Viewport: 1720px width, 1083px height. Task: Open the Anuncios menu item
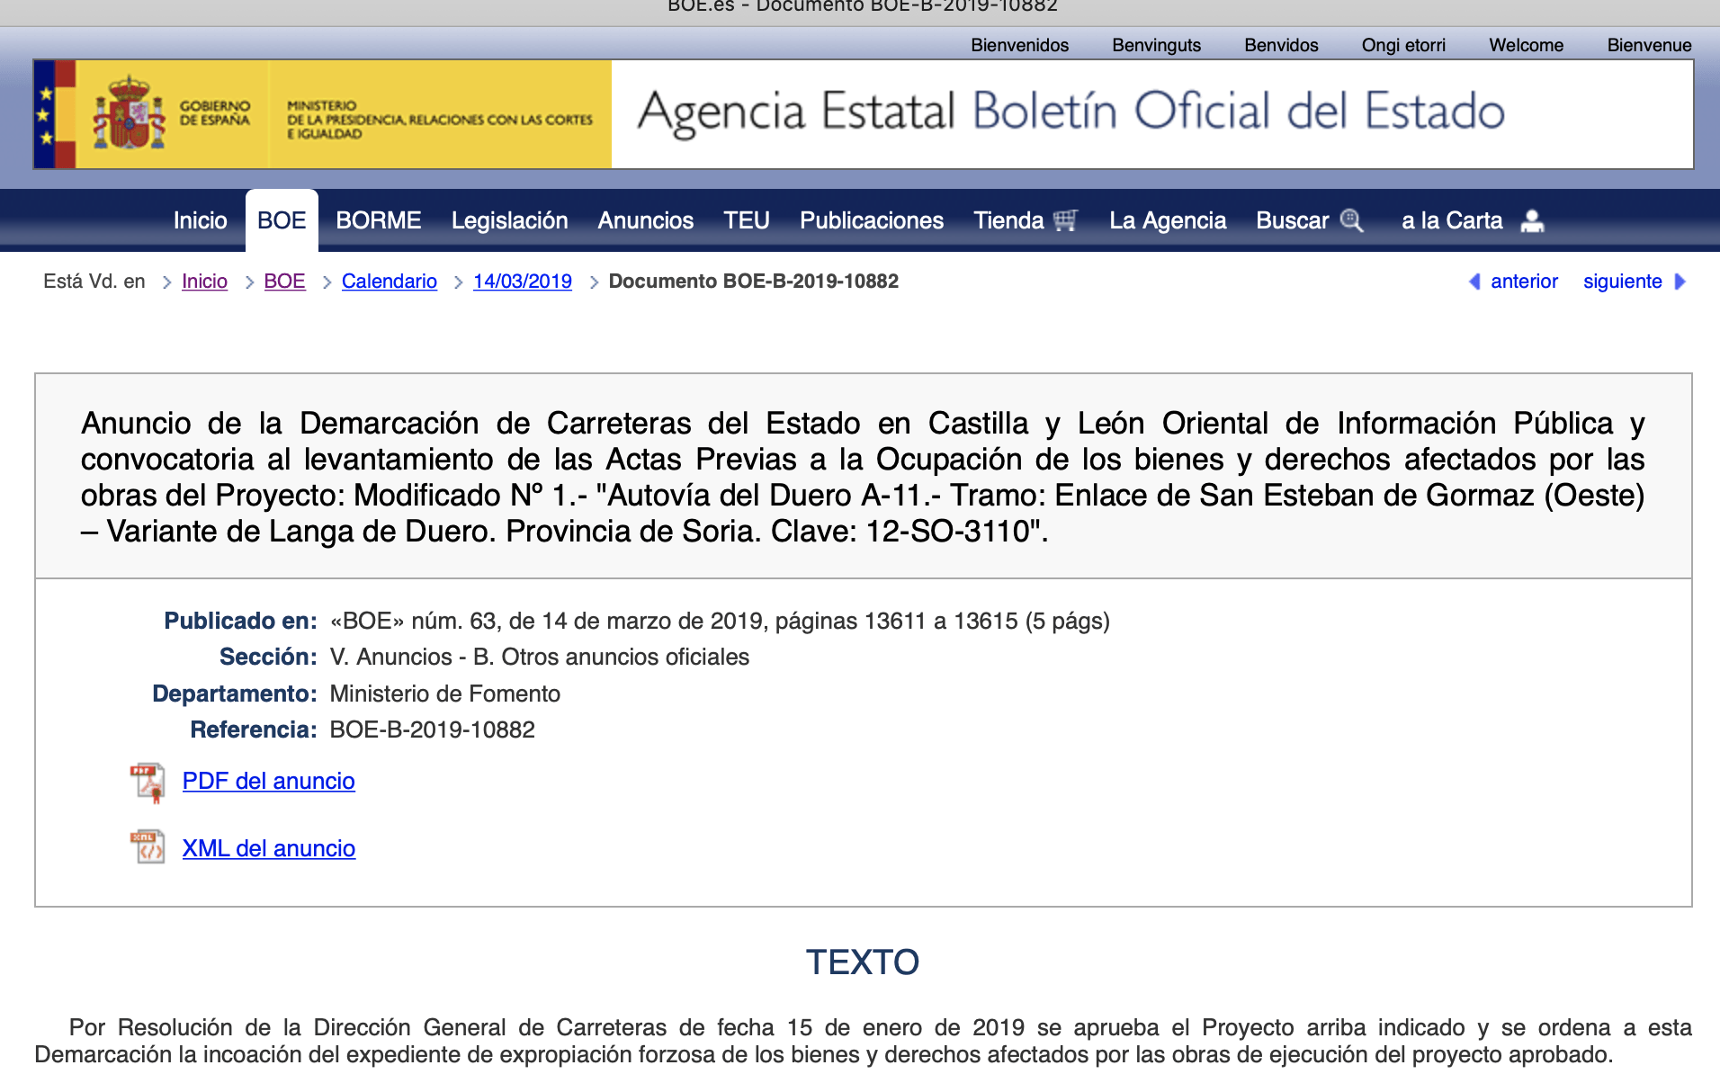pyautogui.click(x=646, y=220)
